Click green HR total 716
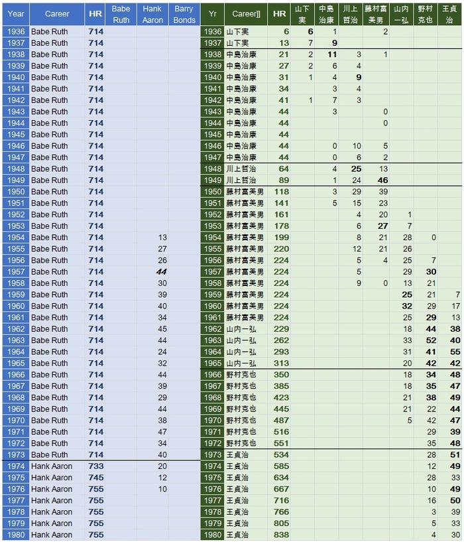Image resolution: width=464 pixels, height=542 pixels. pyautogui.click(x=281, y=500)
